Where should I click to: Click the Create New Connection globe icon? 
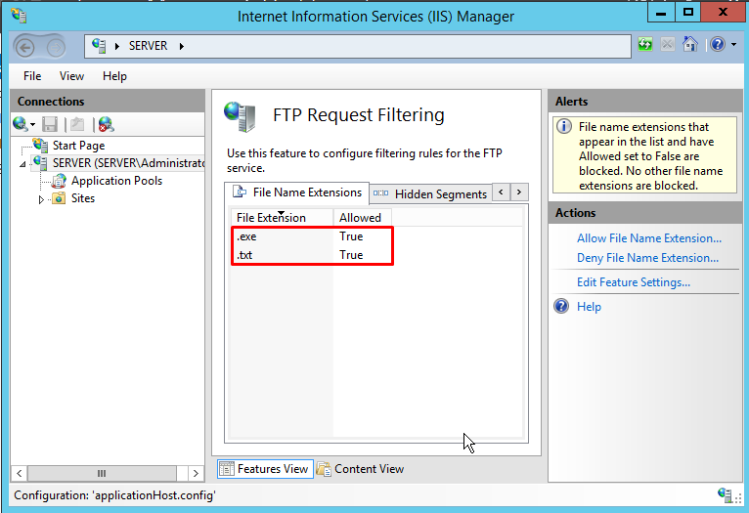point(21,124)
